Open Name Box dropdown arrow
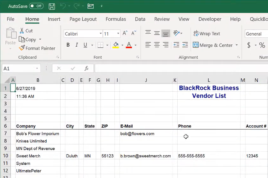This screenshot has height=178, width=268. 37,69
